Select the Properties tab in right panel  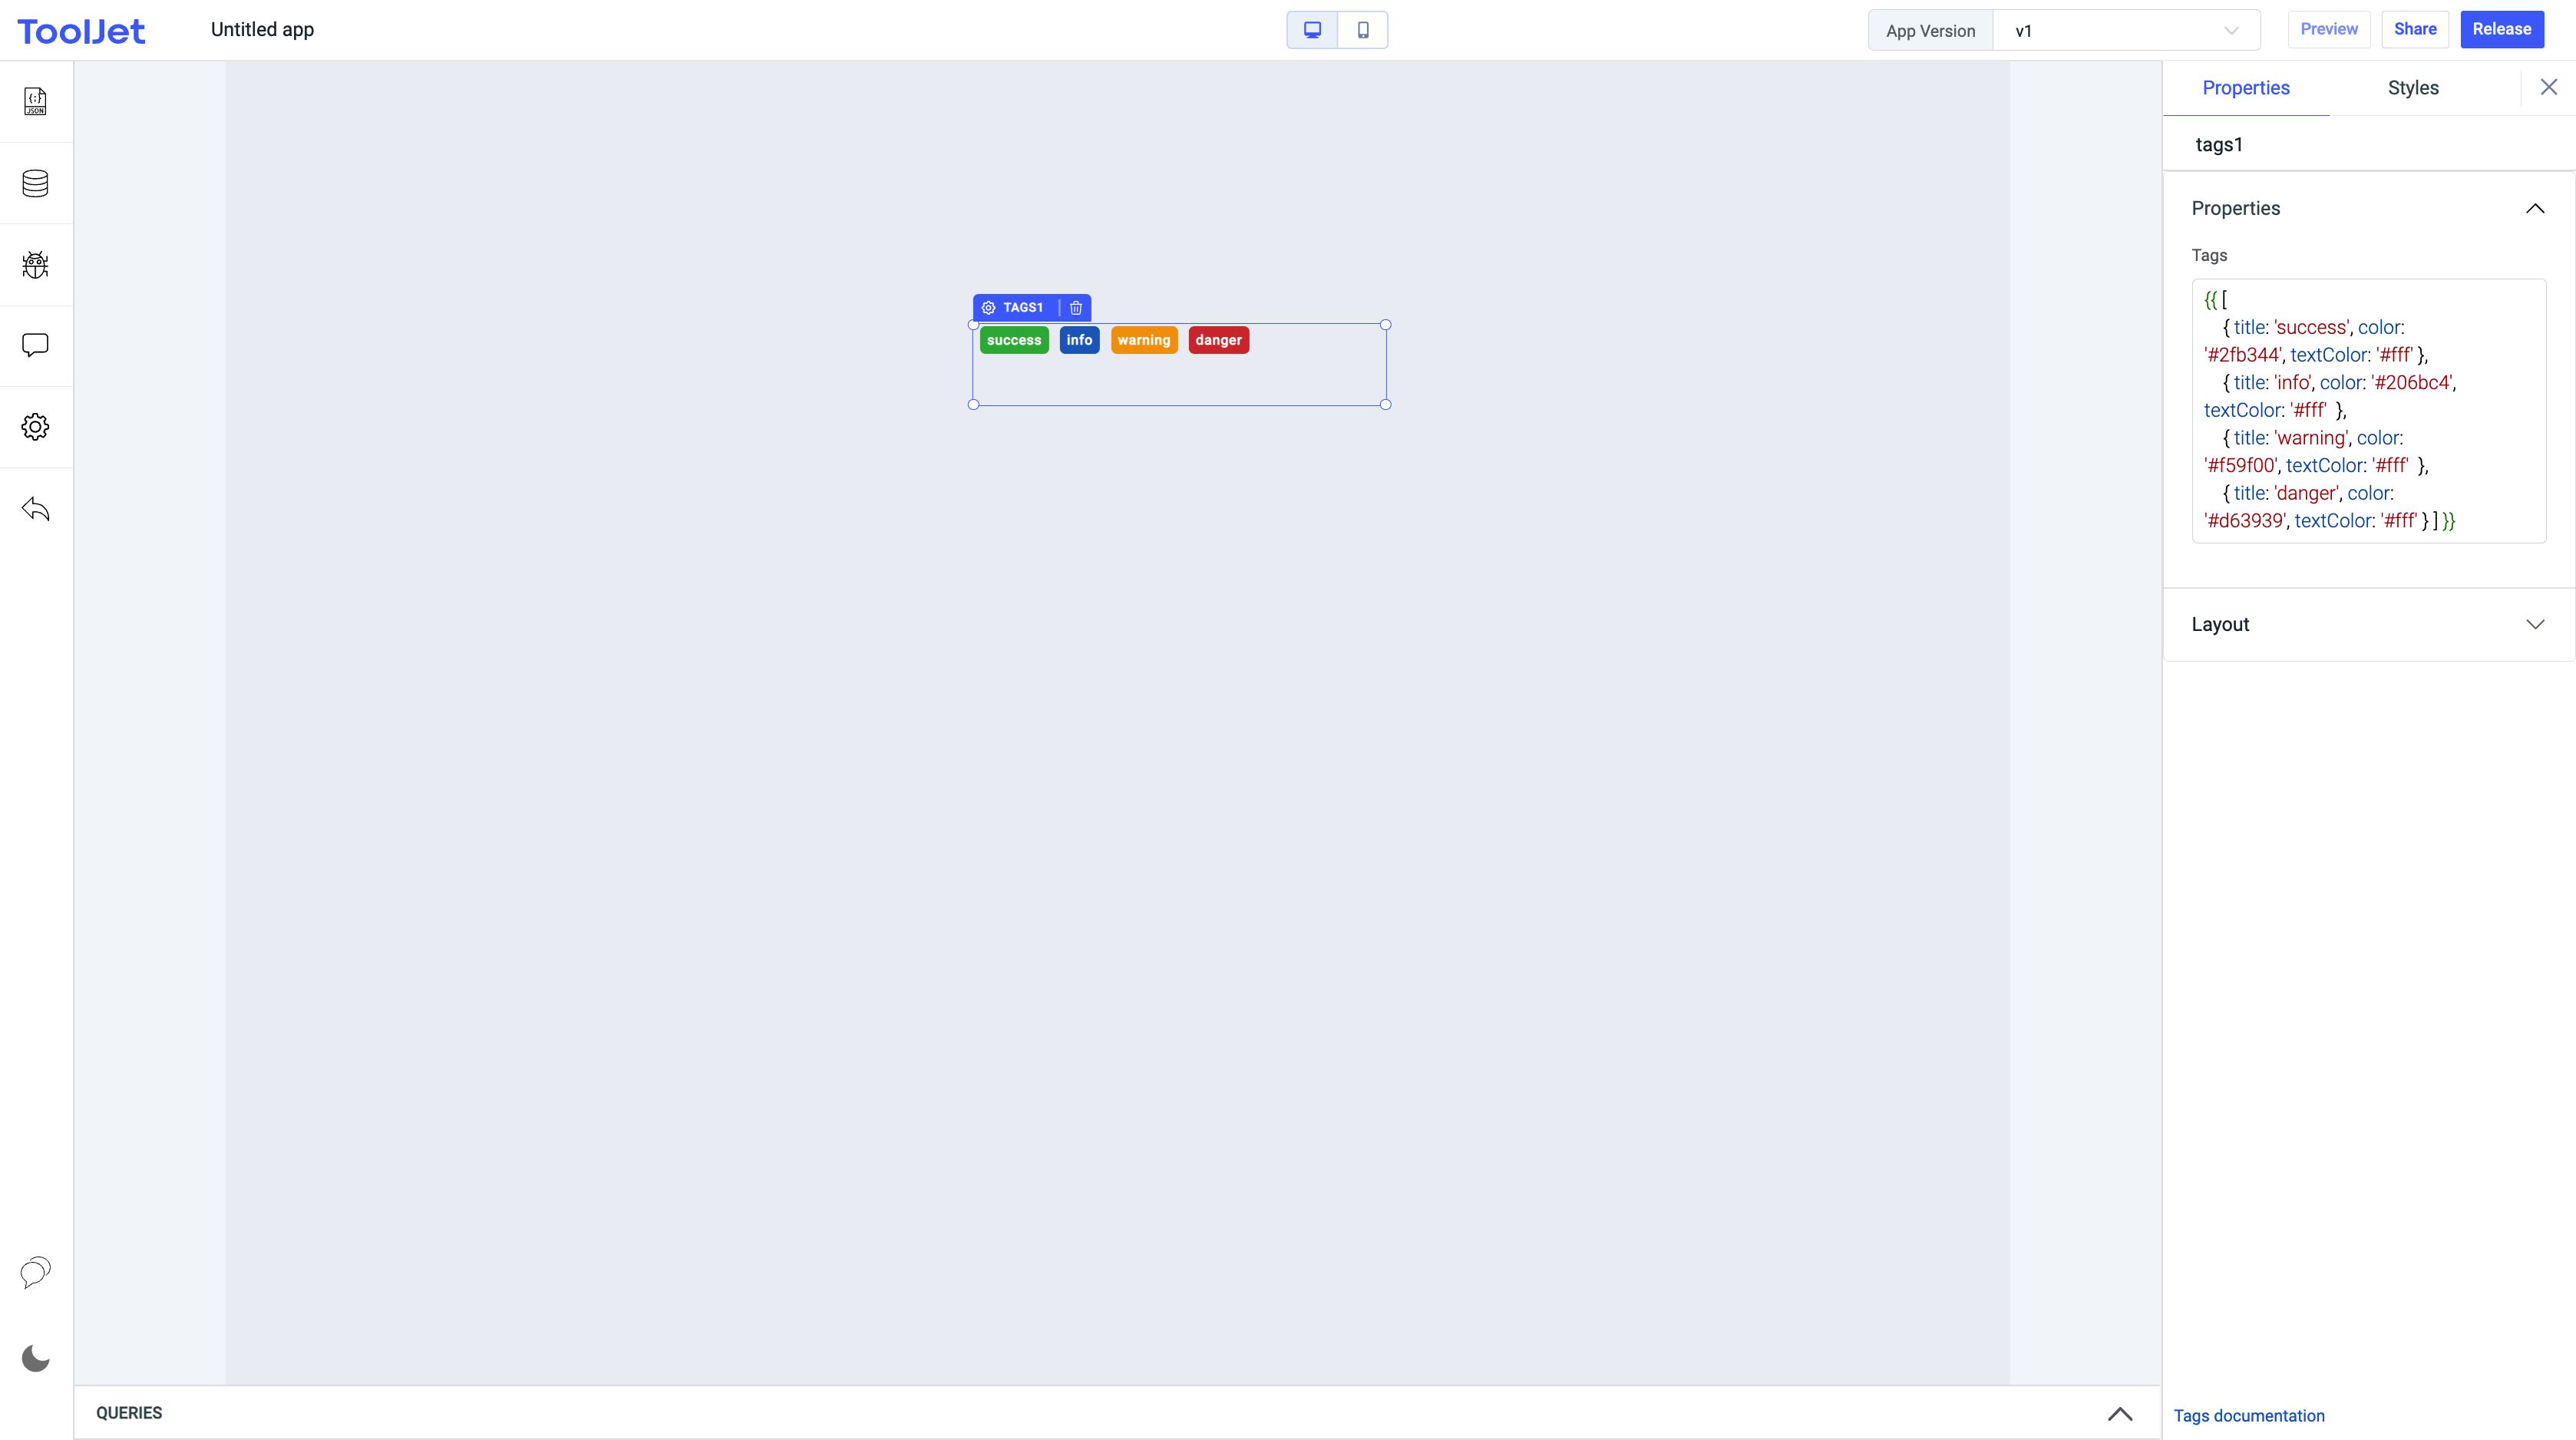pos(2245,87)
